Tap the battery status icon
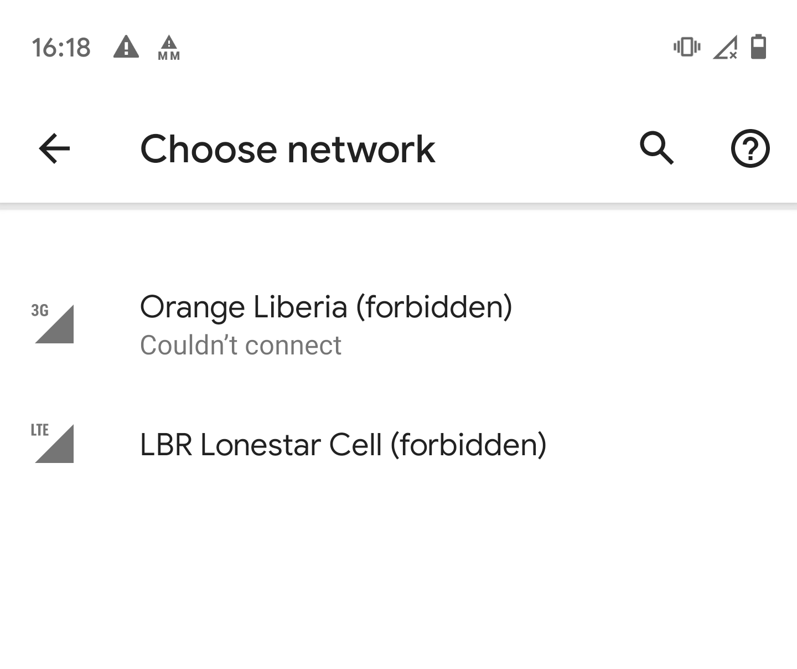797x669 pixels. [x=758, y=47]
